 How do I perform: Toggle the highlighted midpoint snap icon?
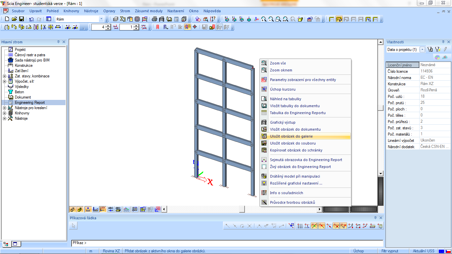[314, 226]
